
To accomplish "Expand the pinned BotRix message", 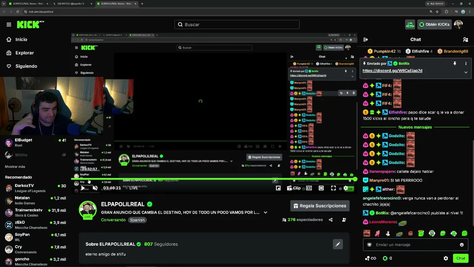I will coord(466,72).
